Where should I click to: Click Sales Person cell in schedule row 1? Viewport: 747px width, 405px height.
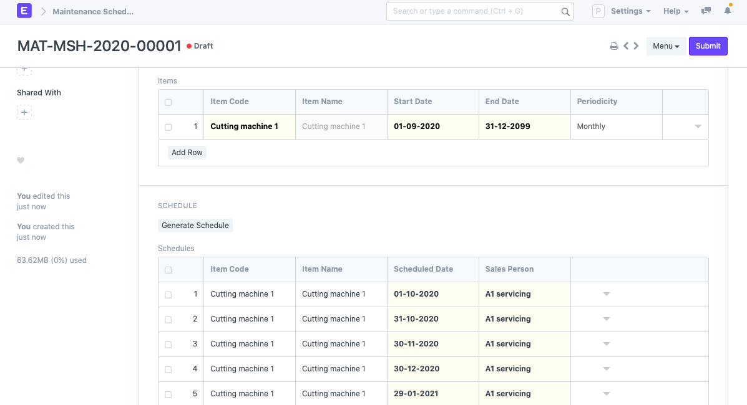(x=524, y=294)
